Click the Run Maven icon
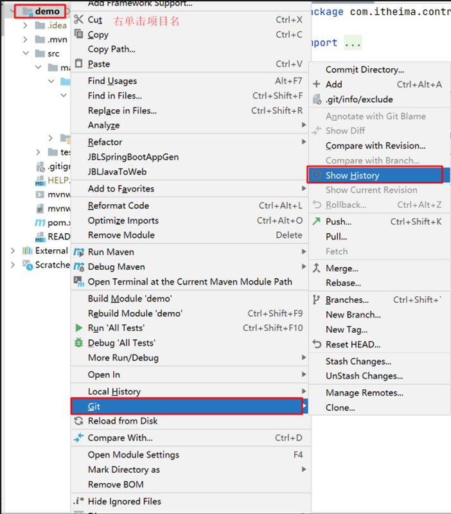The width and height of the screenshot is (451, 514). pos(78,252)
